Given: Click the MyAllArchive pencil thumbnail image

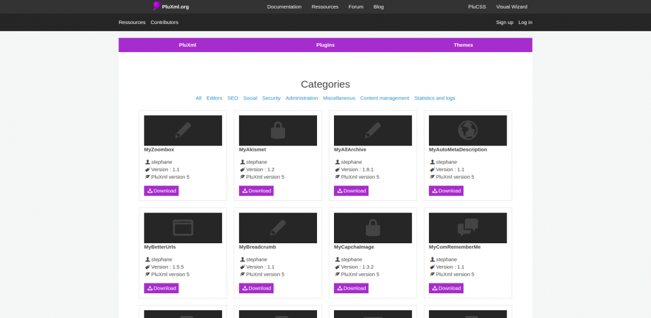Looking at the screenshot, I should point(373,131).
